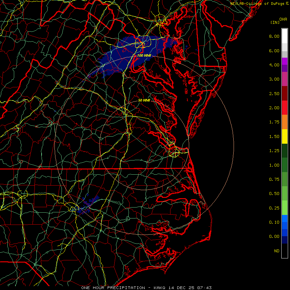Select the 0.25 legend value
The image size is (290, 290).
(x=274, y=208)
